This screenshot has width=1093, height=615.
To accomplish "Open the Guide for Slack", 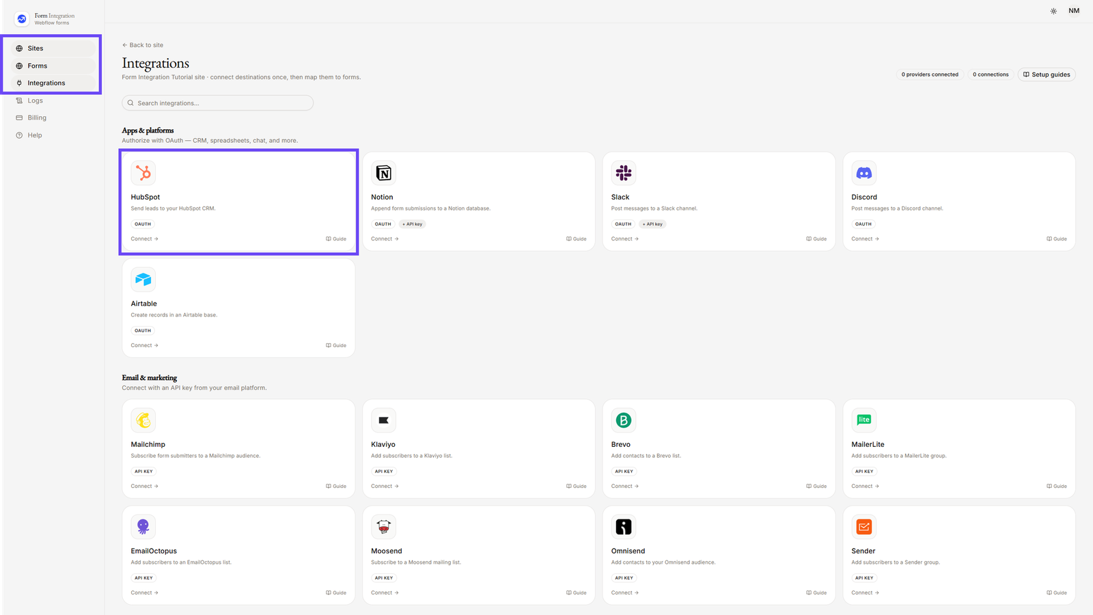I will click(816, 239).
